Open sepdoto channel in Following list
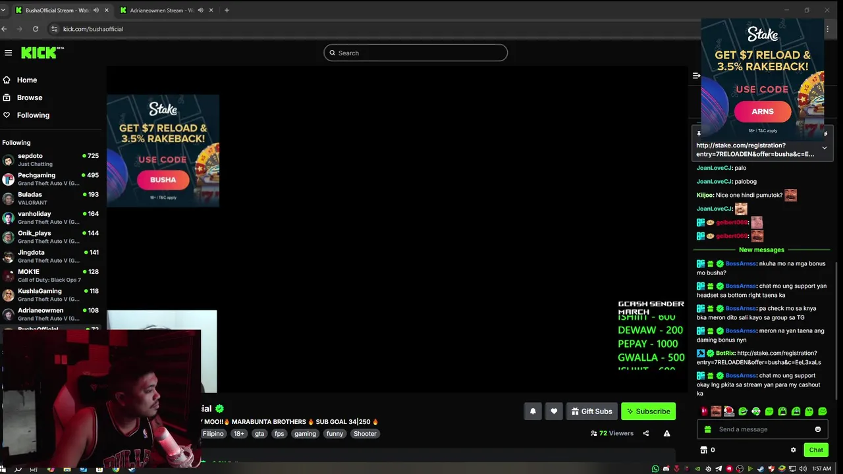This screenshot has width=843, height=474. pyautogui.click(x=50, y=160)
